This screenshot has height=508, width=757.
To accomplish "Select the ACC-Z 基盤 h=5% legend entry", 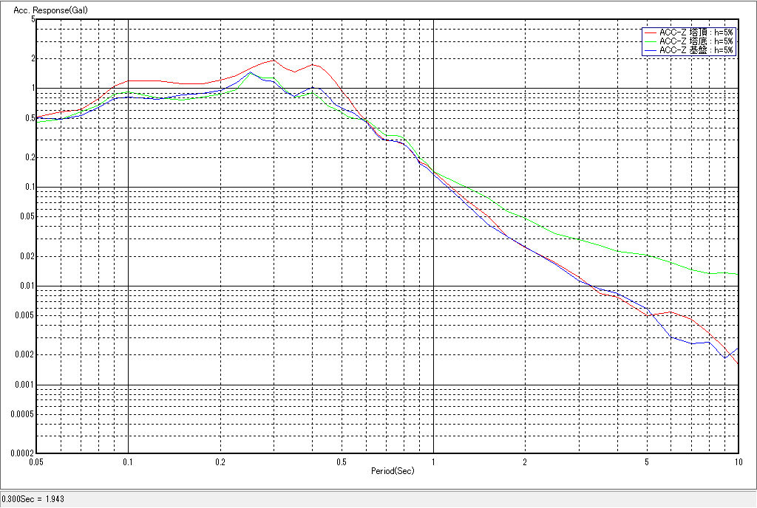I will point(695,50).
